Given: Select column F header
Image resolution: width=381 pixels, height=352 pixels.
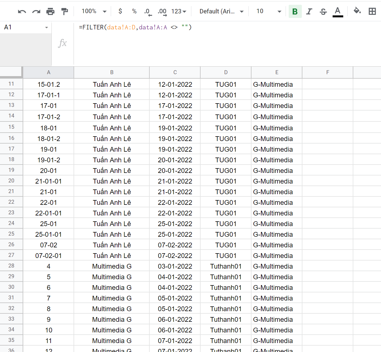Looking at the screenshot, I should pyautogui.click(x=328, y=72).
